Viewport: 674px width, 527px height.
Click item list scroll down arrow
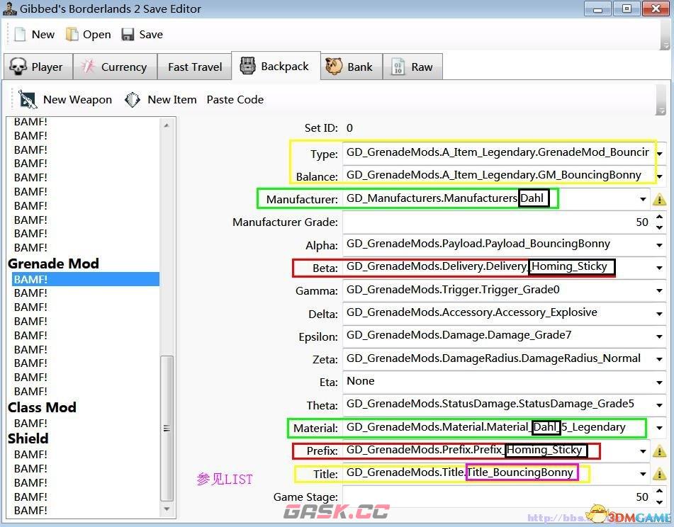(x=167, y=509)
